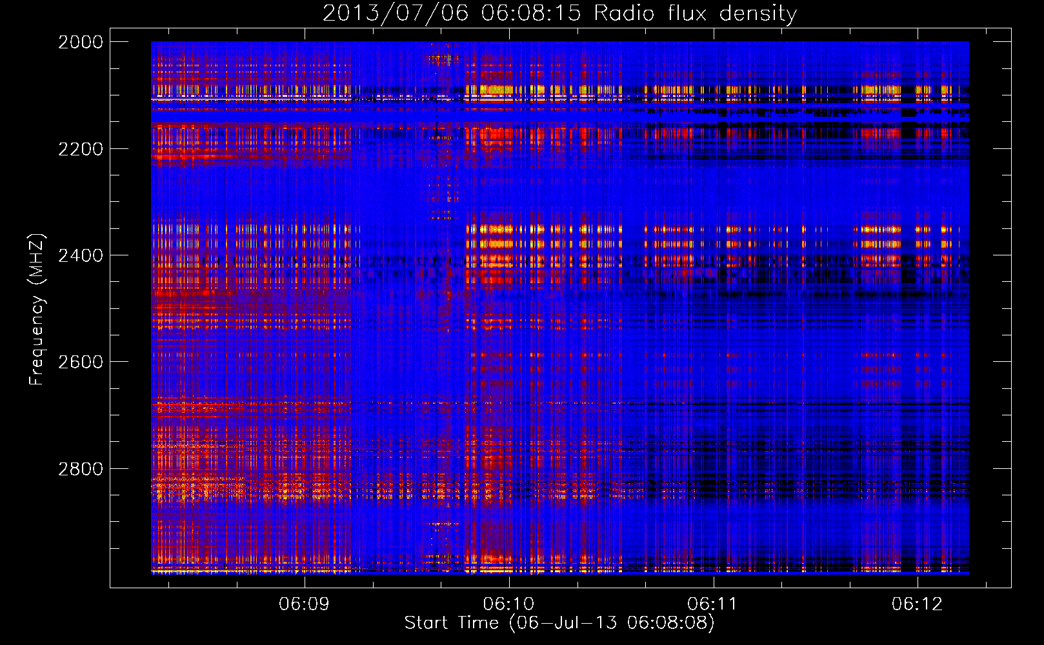Select the 2600 frequency tick label
The width and height of the screenshot is (1044, 645).
(x=81, y=362)
